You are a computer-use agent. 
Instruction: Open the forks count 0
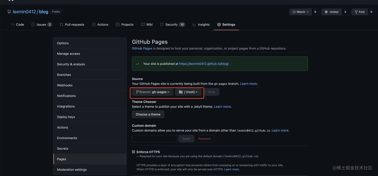[371, 12]
